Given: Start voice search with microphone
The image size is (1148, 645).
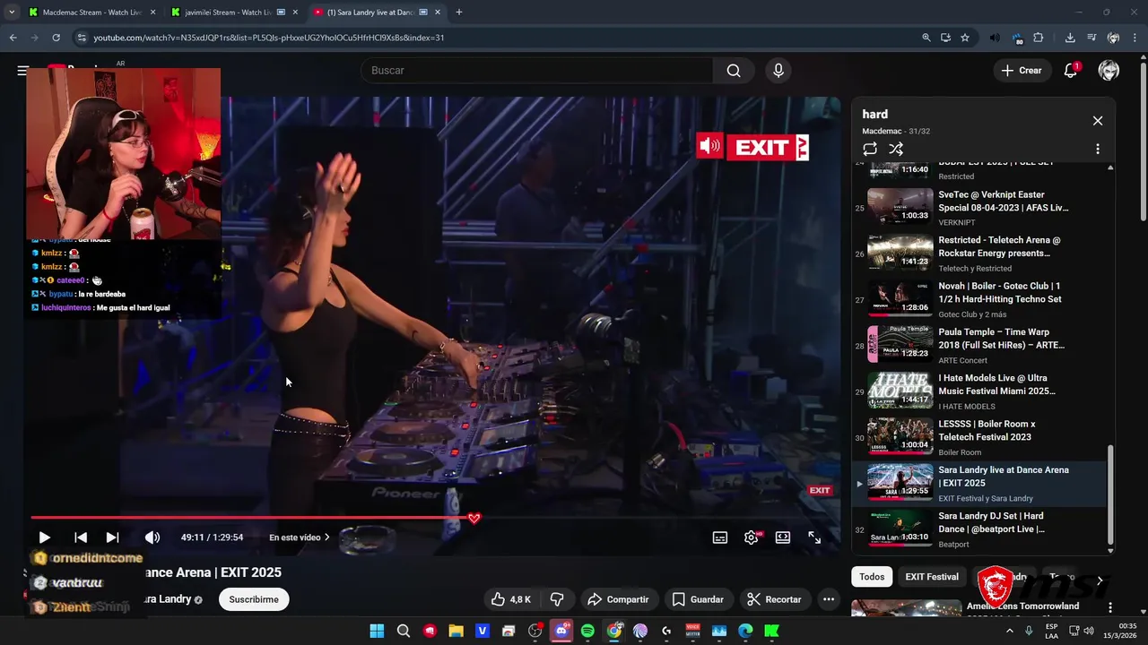Looking at the screenshot, I should pos(778,71).
